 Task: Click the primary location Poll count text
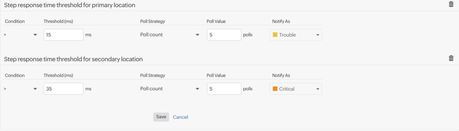(152, 35)
